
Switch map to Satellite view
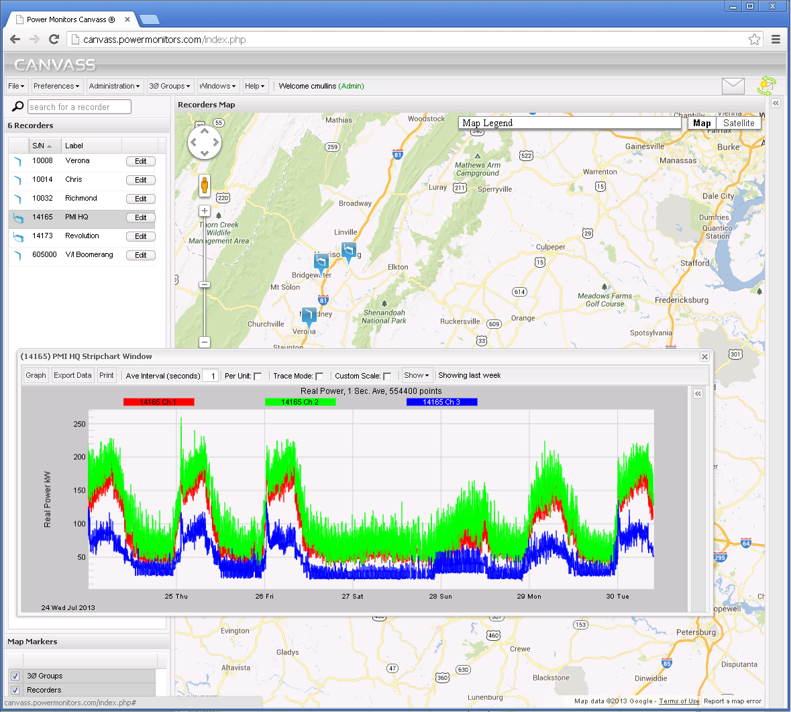click(738, 123)
